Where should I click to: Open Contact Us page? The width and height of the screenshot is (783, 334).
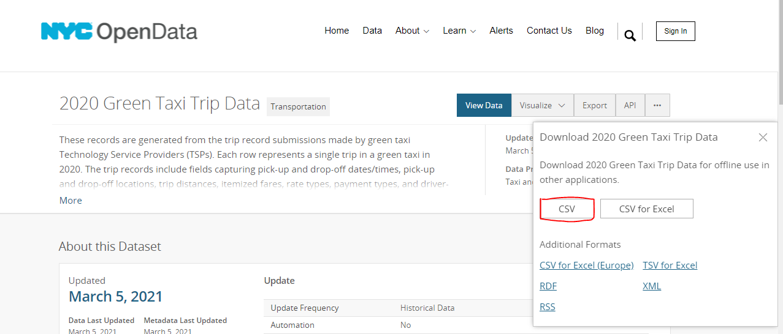[x=549, y=31]
